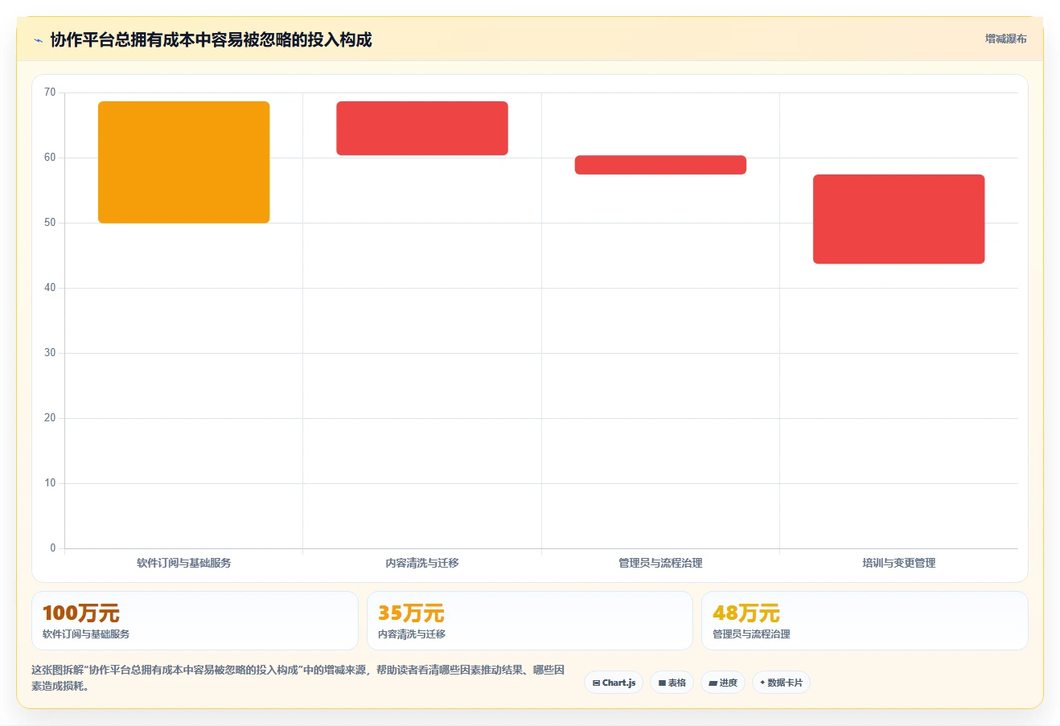Click the chart title 协作平台总拥有成本中容易被忽略的投入构成
The width and height of the screenshot is (1060, 726).
click(211, 40)
